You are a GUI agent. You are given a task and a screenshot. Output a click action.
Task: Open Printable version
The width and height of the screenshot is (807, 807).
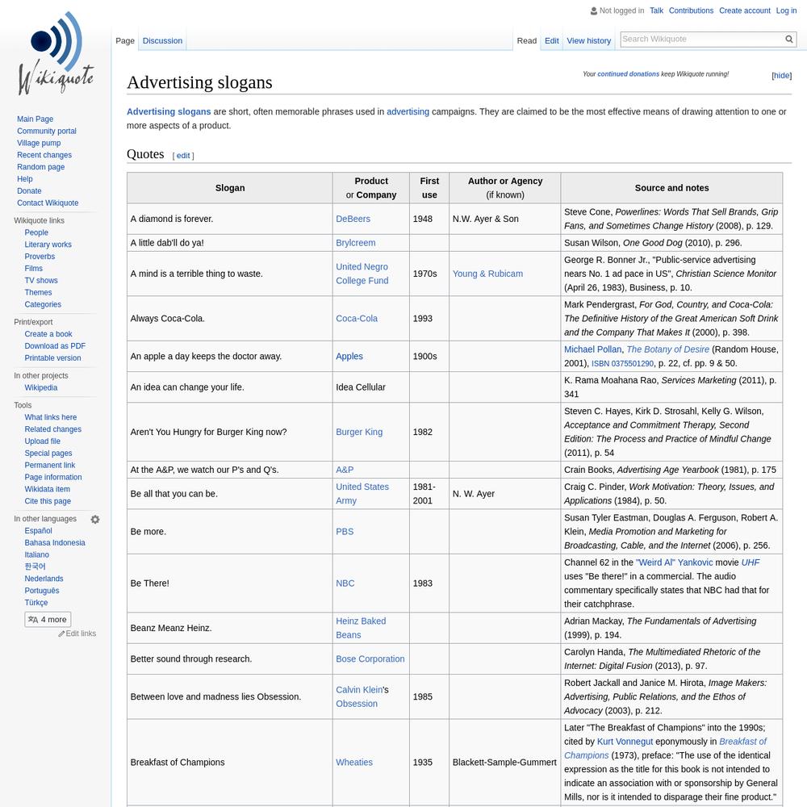(x=52, y=358)
